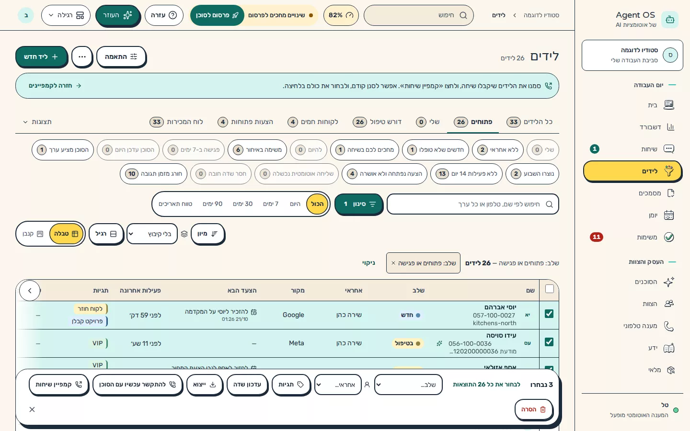Switch to the לקוחות חמים tab

(313, 122)
